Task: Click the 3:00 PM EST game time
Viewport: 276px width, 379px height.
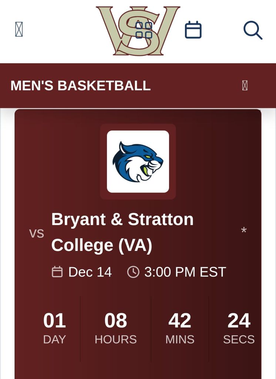Action: (185, 272)
